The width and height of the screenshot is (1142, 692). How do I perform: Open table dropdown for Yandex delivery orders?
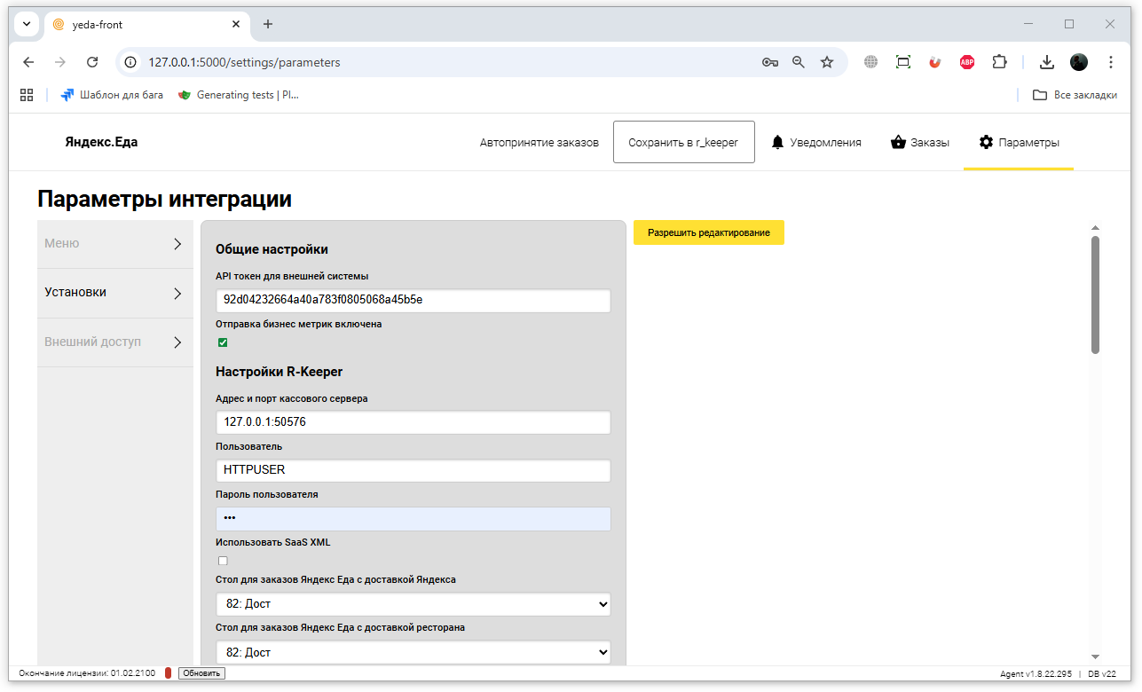click(413, 604)
